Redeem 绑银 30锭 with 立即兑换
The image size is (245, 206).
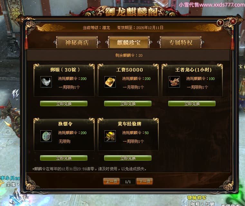click(64, 103)
